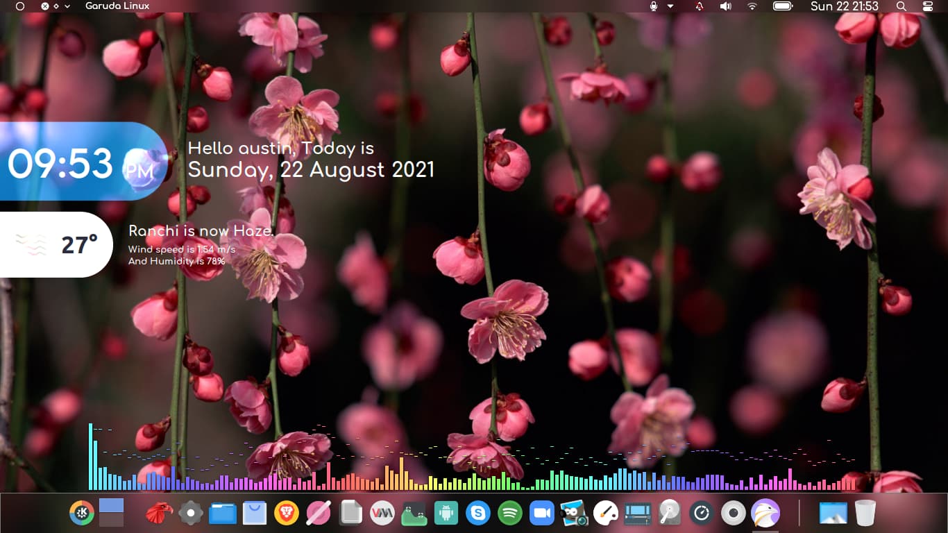Viewport: 948px width, 533px height.
Task: Open the red Garuda eagle application
Action: [159, 514]
